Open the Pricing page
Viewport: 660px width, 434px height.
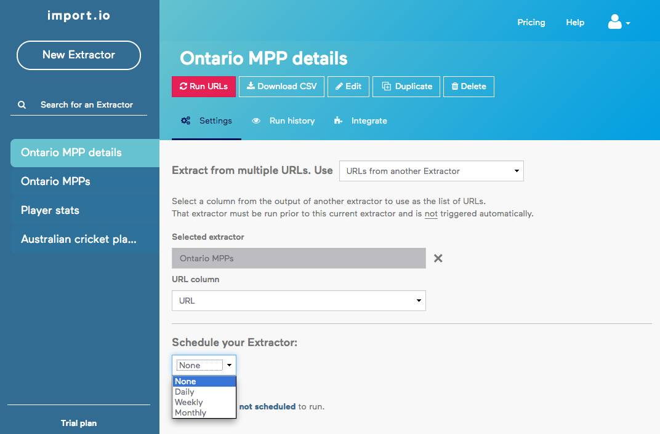pos(531,22)
